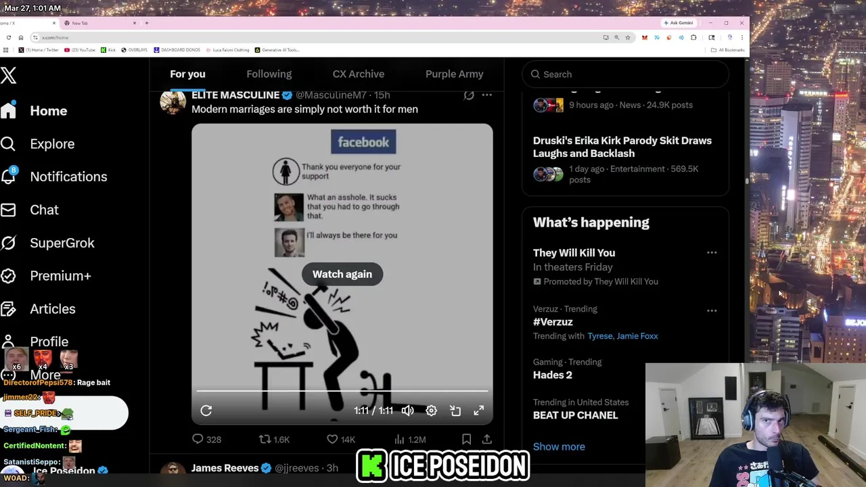This screenshot has height=487, width=866.
Task: Open ELITE MASCULINE profile avatar
Action: pos(173,102)
